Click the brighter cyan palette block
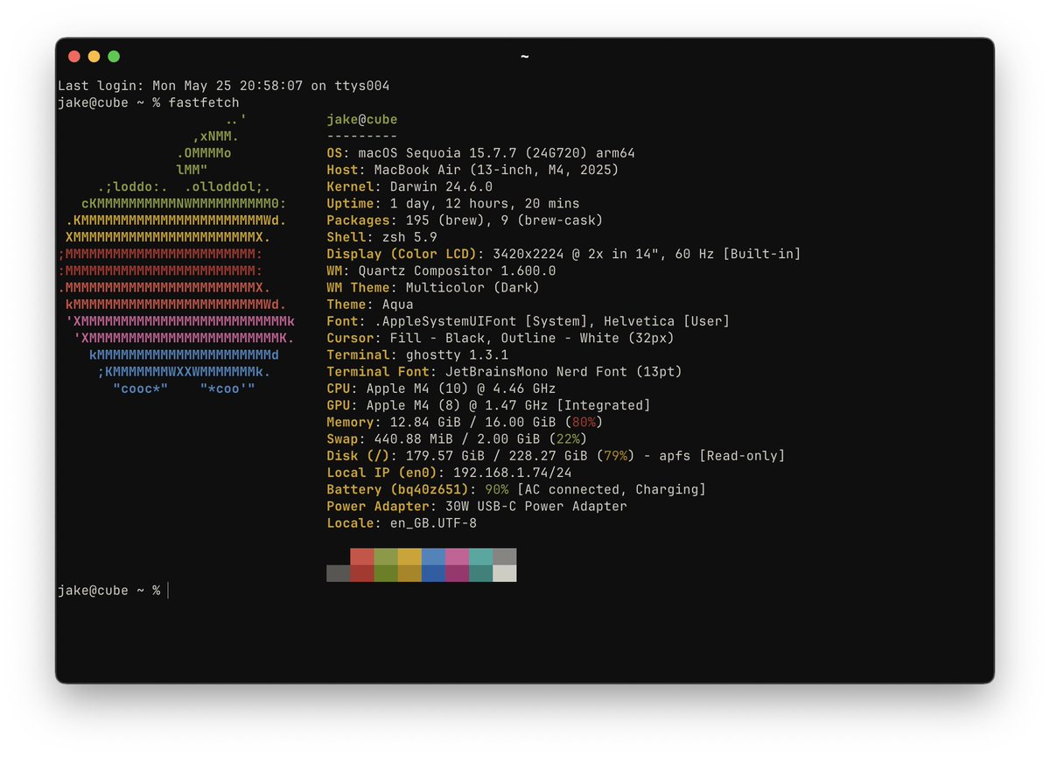The width and height of the screenshot is (1050, 757). pyautogui.click(x=480, y=557)
